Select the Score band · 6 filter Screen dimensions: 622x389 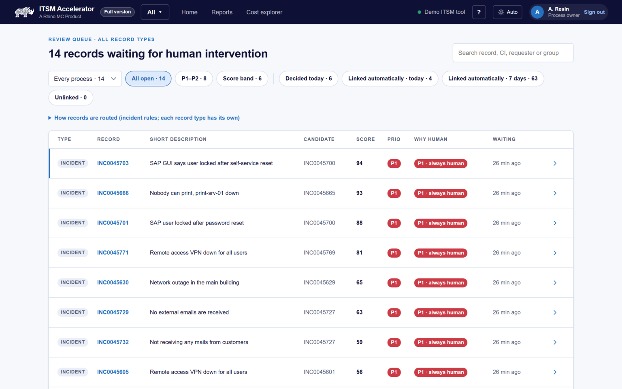242,79
